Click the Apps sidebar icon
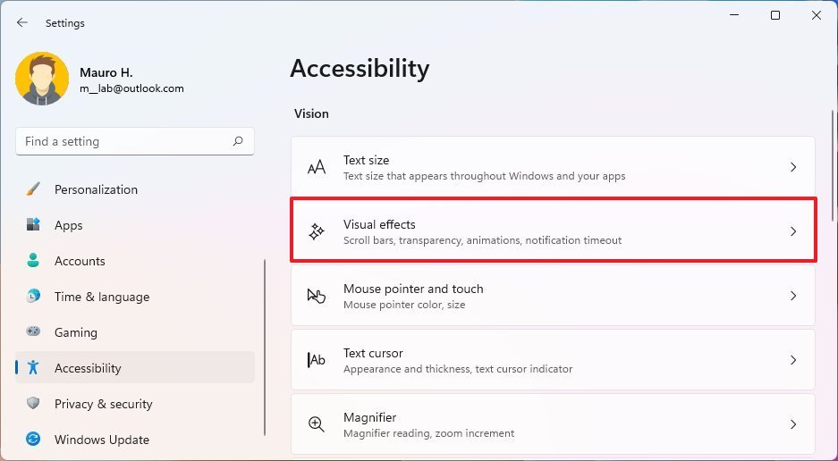Image resolution: width=838 pixels, height=461 pixels. click(33, 224)
